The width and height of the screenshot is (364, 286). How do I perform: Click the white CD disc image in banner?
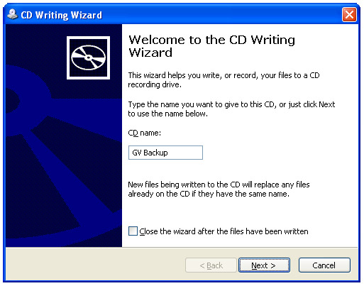88,57
